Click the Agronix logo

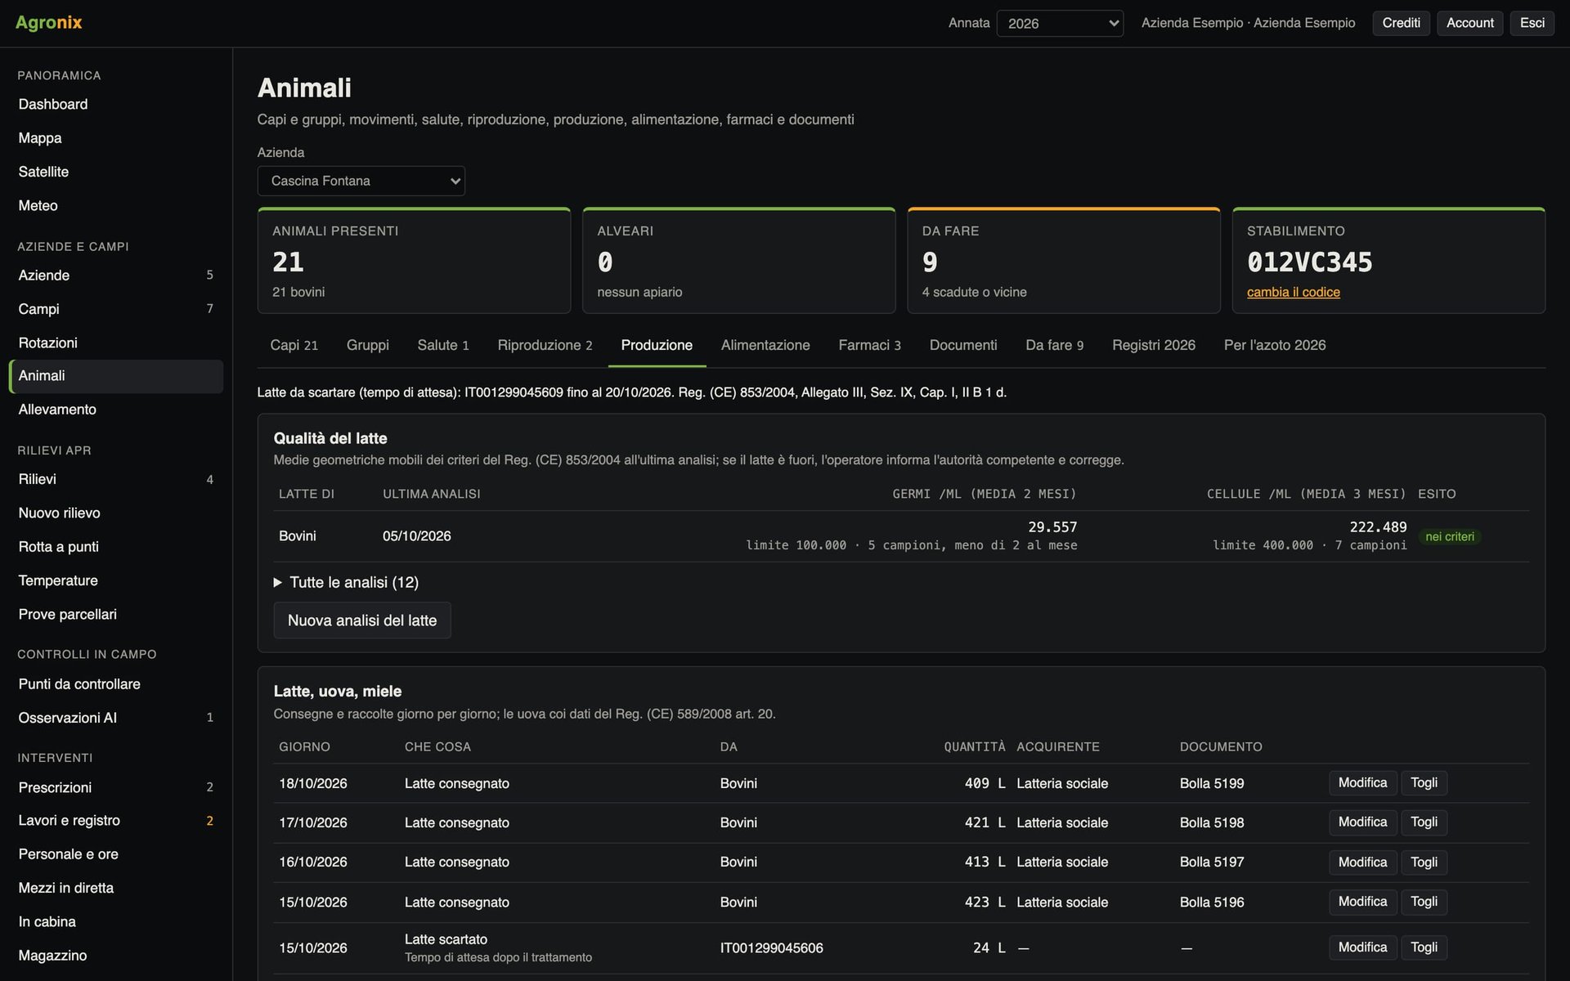tap(49, 22)
